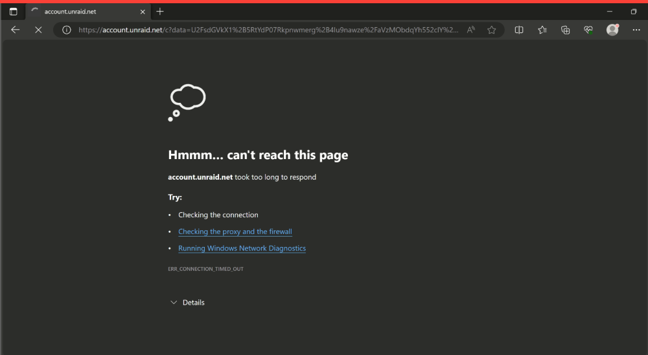648x355 pixels.
Task: Click 'account.unraid.net took too long to respond'
Action: (242, 177)
